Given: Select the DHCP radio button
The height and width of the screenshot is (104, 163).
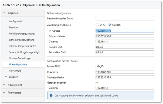Looking at the screenshot, I should click(x=97, y=25).
